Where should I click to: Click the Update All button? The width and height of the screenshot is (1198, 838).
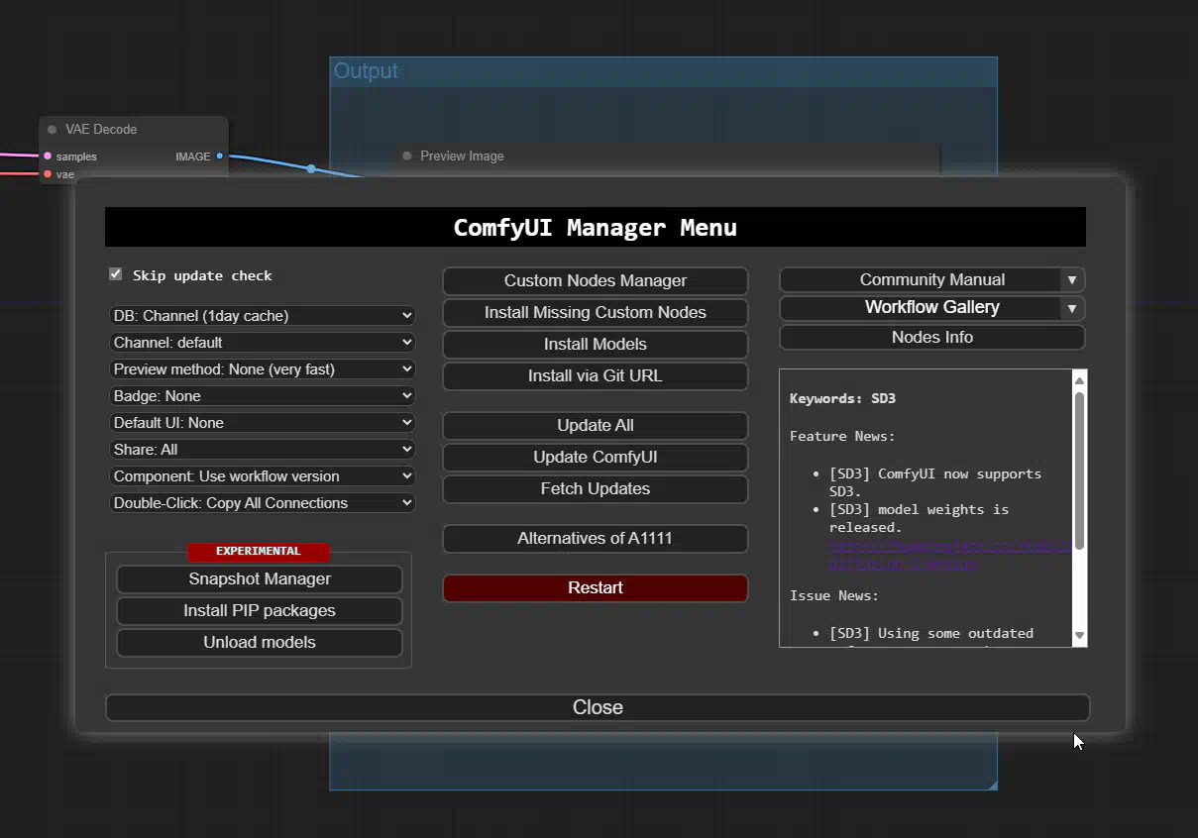tap(596, 426)
